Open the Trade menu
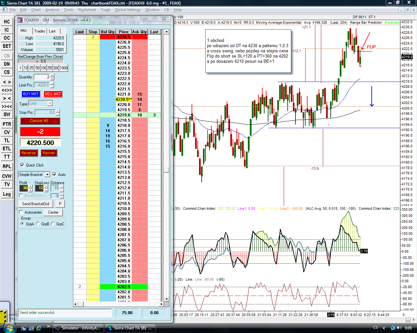The height and width of the screenshot is (333, 417). coord(106,10)
